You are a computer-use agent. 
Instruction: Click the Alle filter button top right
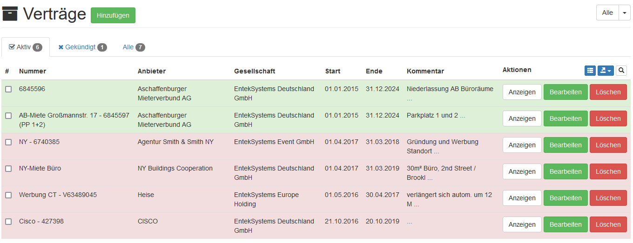click(607, 13)
